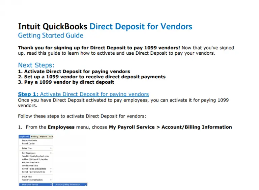Open the Employees menu

pos(24,137)
